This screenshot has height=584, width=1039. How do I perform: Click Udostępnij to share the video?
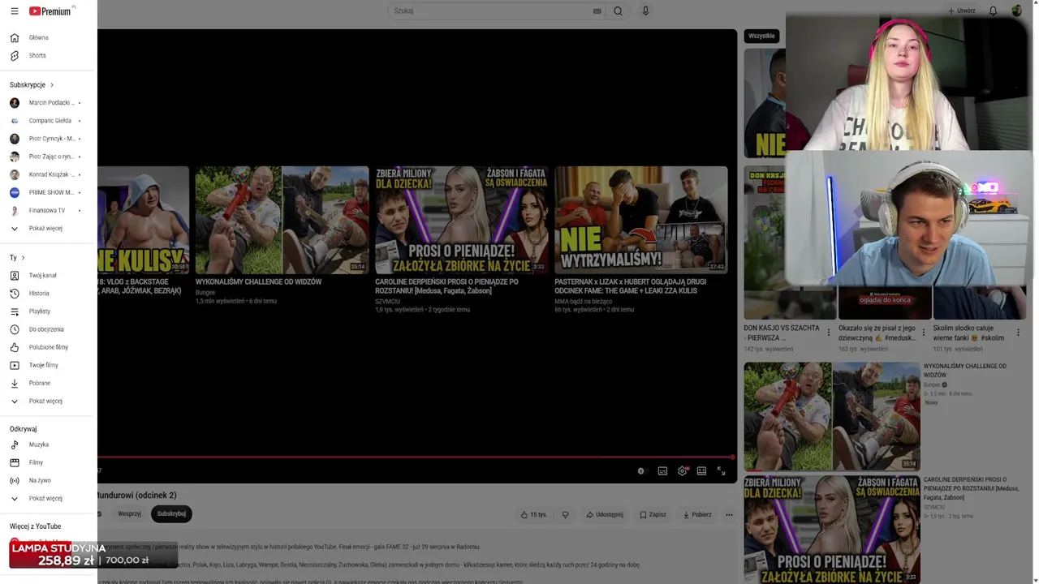pyautogui.click(x=604, y=514)
